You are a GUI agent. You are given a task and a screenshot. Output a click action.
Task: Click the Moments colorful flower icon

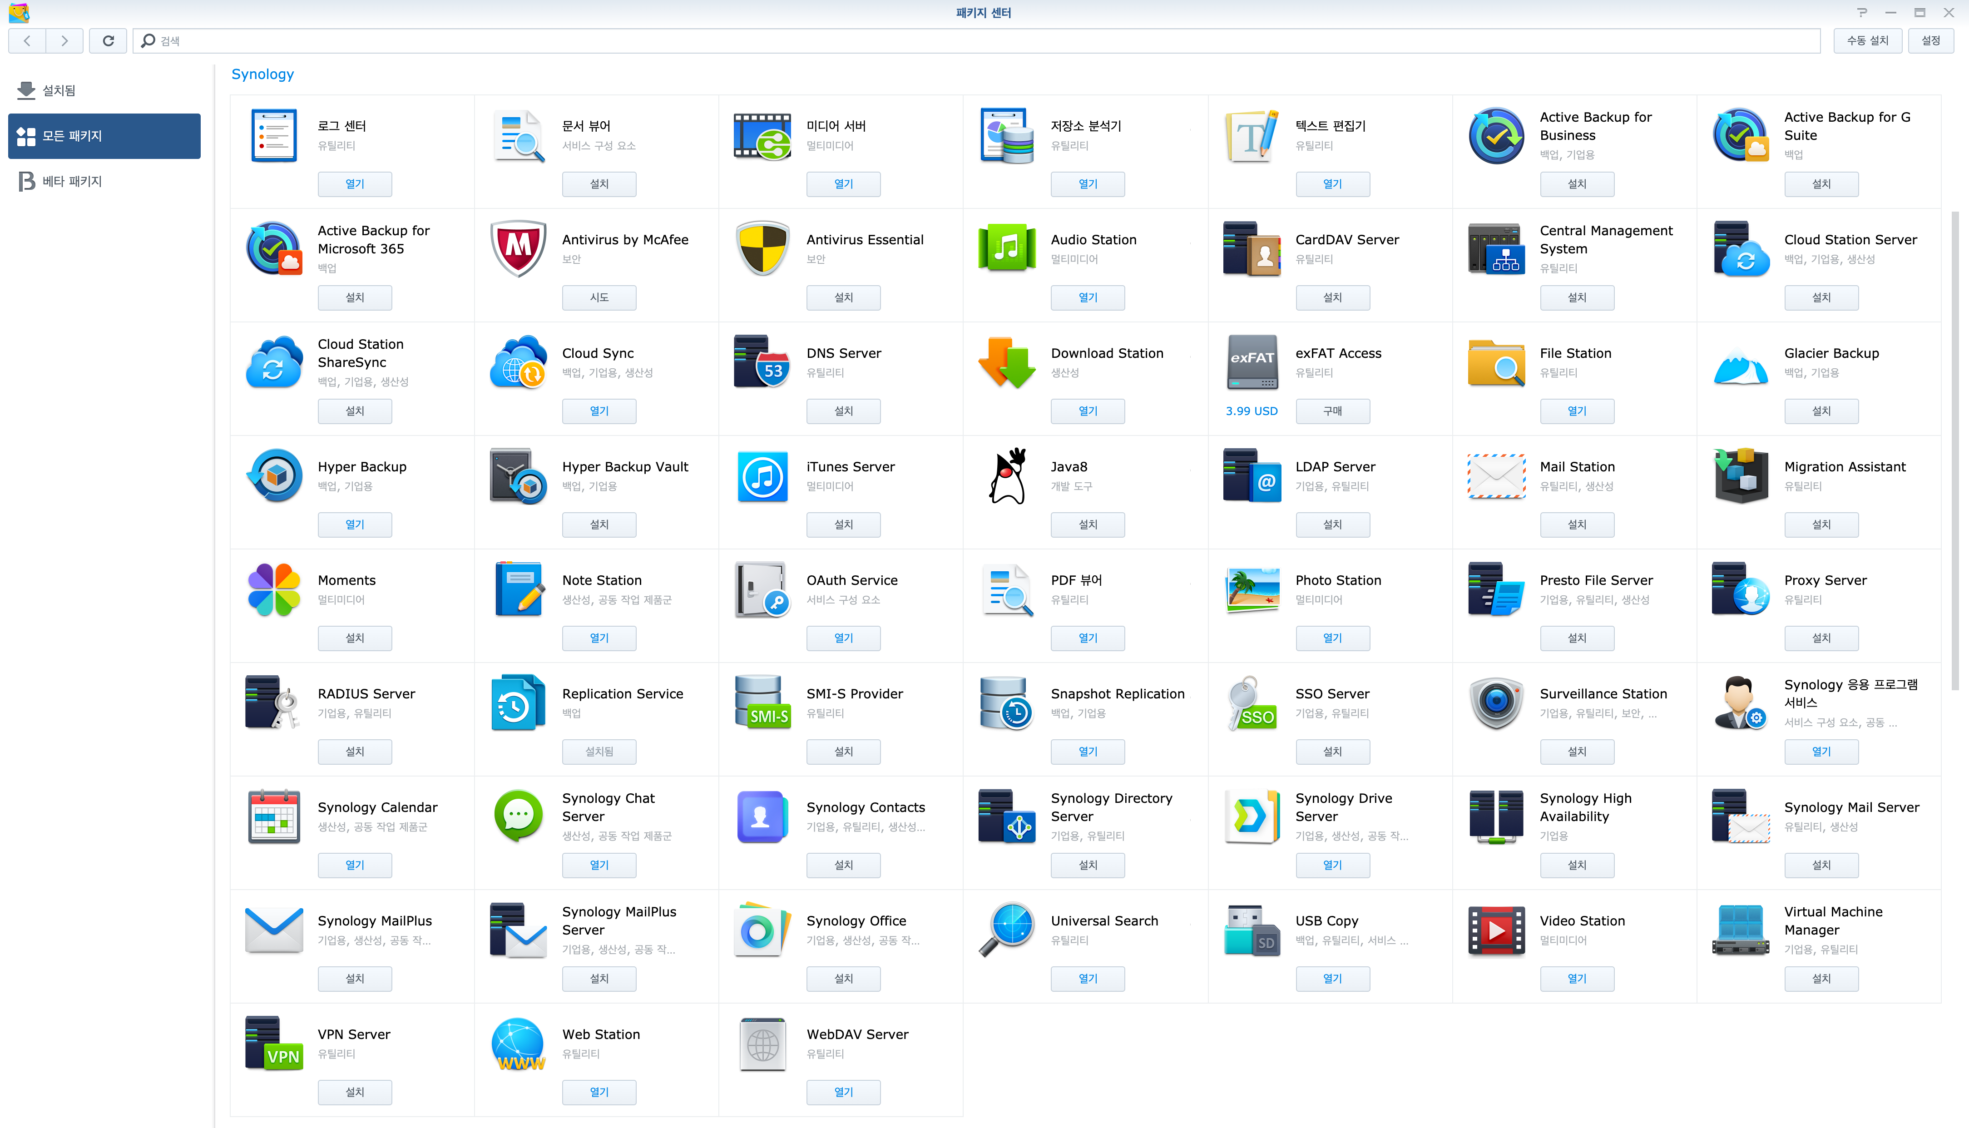(x=273, y=589)
